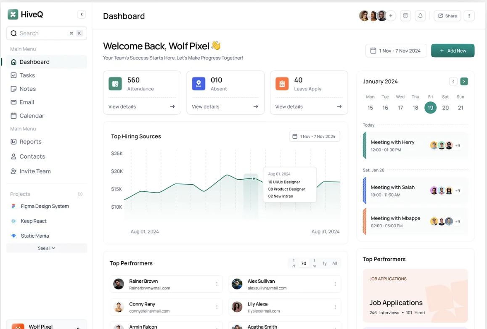Open the header date range picker
This screenshot has width=487, height=329.
tap(396, 51)
